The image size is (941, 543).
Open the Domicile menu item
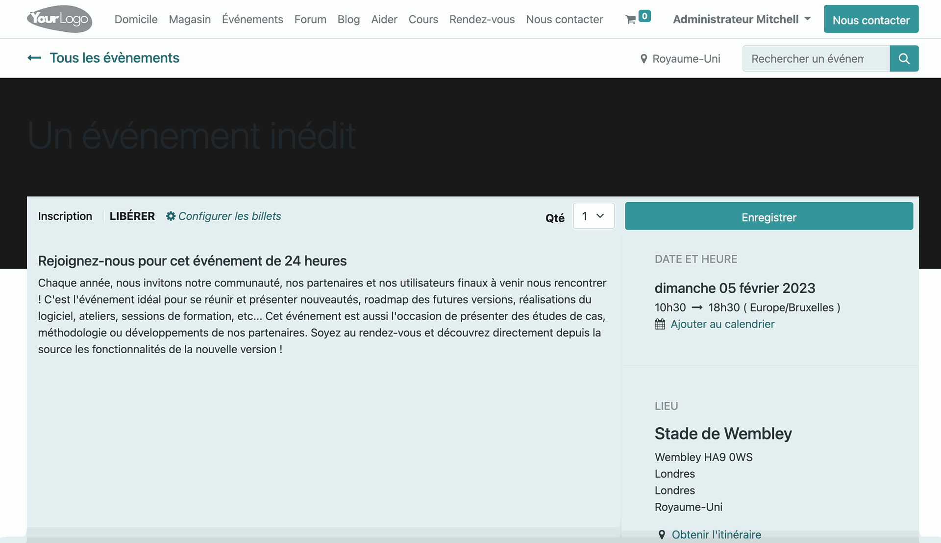pos(136,20)
